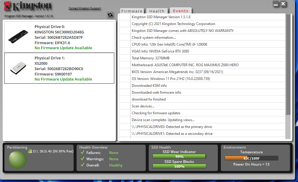This screenshot has height=182, width=298.
Task: Select the Check system information event row
Action: [202, 38]
